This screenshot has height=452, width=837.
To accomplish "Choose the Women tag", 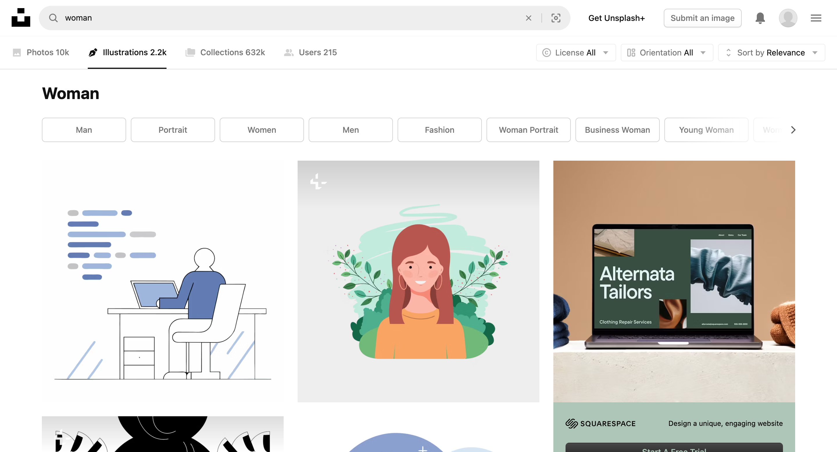I will pyautogui.click(x=262, y=130).
